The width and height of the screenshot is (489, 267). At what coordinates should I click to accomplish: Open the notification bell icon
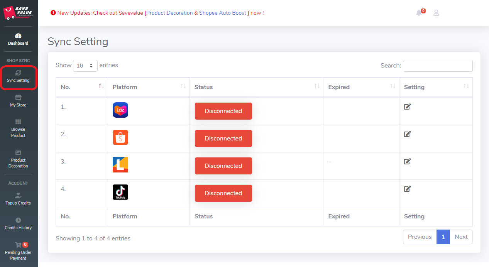(419, 13)
